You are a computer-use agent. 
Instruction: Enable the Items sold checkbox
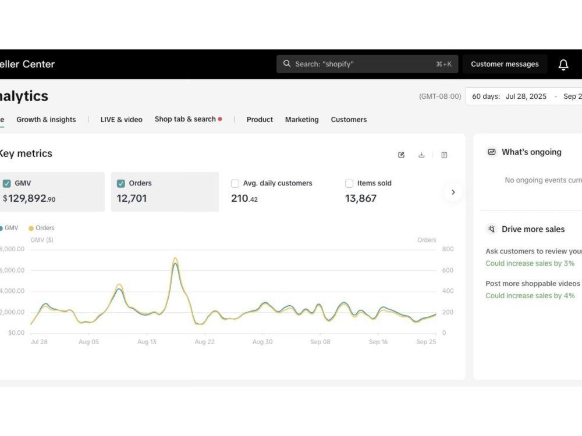(x=349, y=184)
